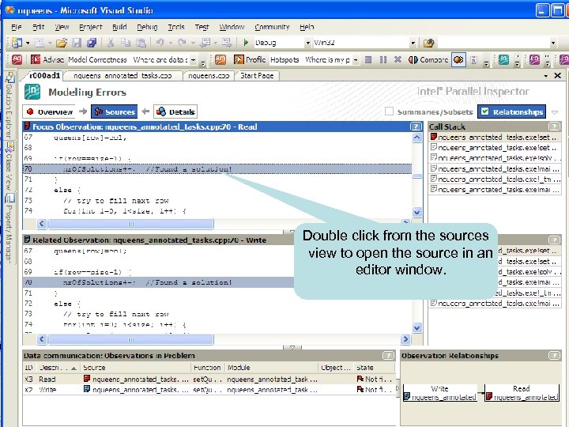Click the Paste toolbar icon
The height and width of the screenshot is (427, 569).
point(141,43)
